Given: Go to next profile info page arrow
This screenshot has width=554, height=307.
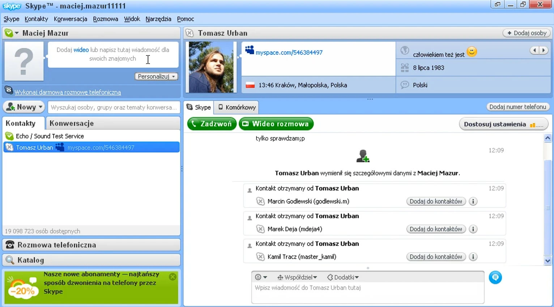Looking at the screenshot, I should 544,50.
